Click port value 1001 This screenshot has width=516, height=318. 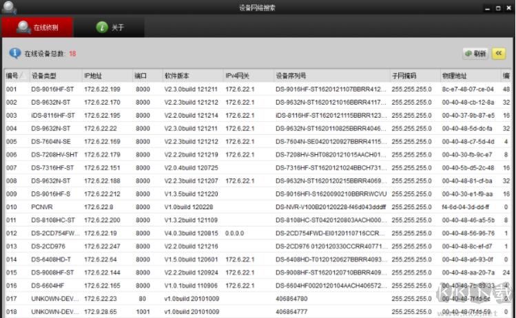point(143,312)
